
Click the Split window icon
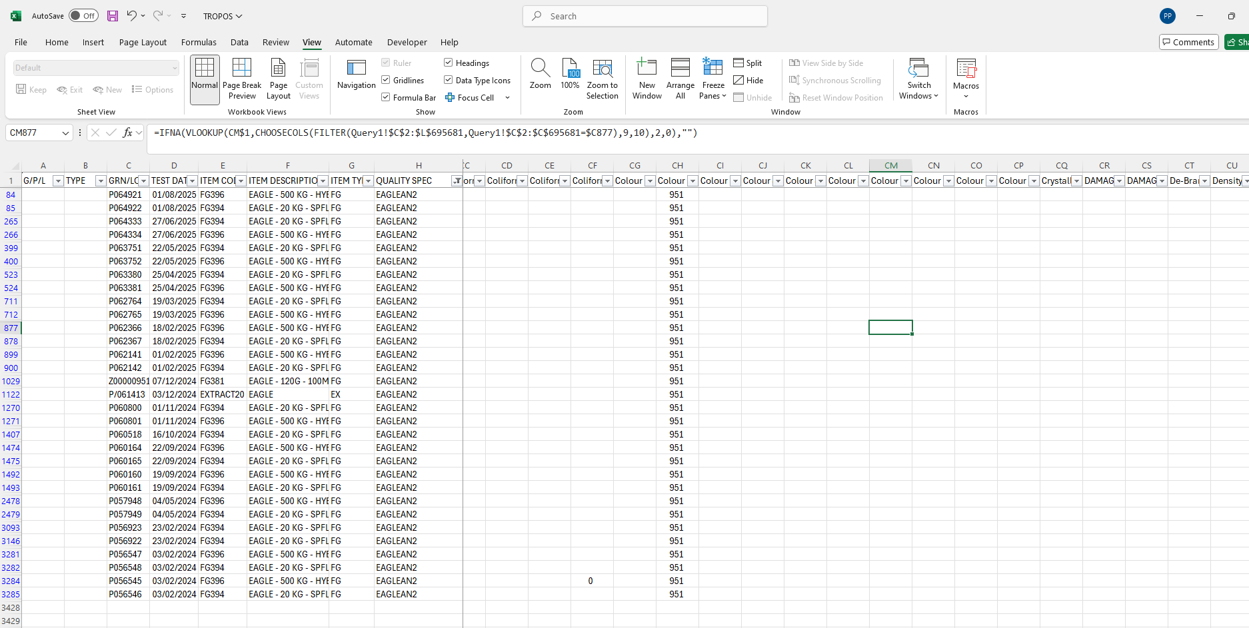coord(738,63)
